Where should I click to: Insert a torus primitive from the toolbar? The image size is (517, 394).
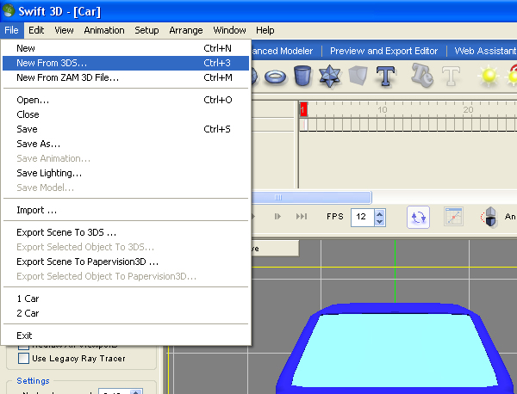276,77
